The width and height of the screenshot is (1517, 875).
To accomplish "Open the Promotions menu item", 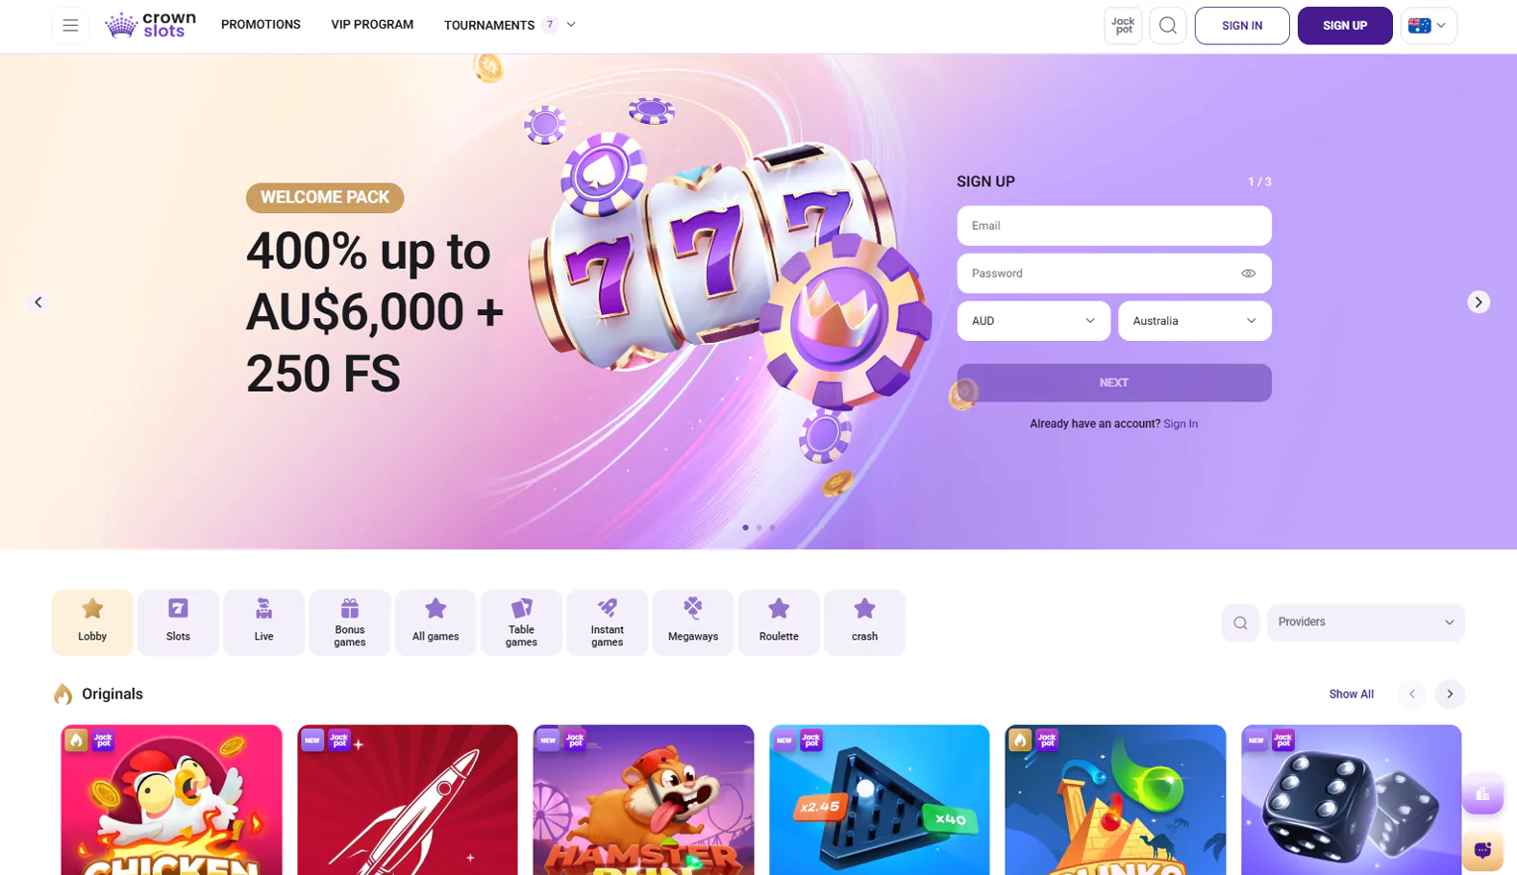I will pyautogui.click(x=261, y=25).
